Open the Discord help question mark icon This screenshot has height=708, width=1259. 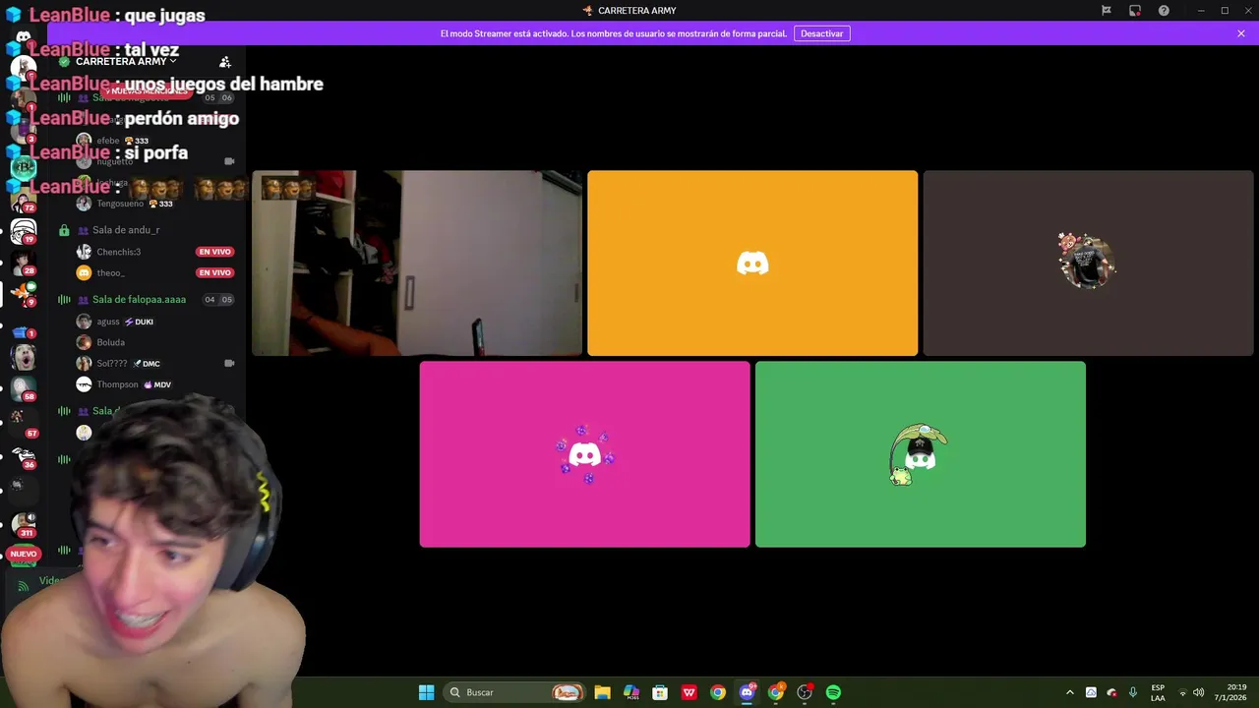(1164, 11)
